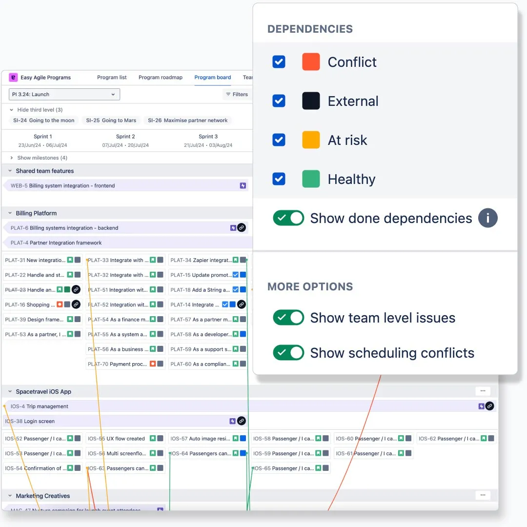Uncheck the External dependency checkbox

tap(279, 101)
